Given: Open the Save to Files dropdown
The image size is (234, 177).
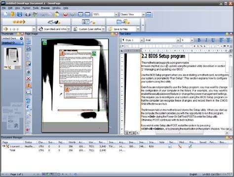Looking at the screenshot, I should (138, 29).
